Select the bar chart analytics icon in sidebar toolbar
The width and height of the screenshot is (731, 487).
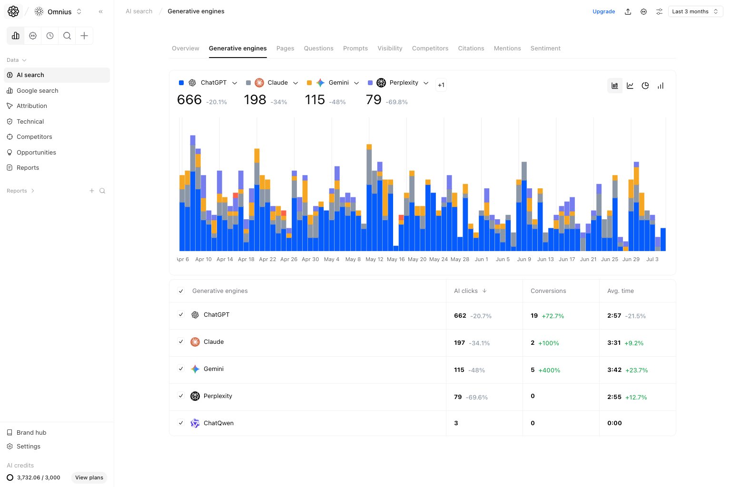(16, 36)
